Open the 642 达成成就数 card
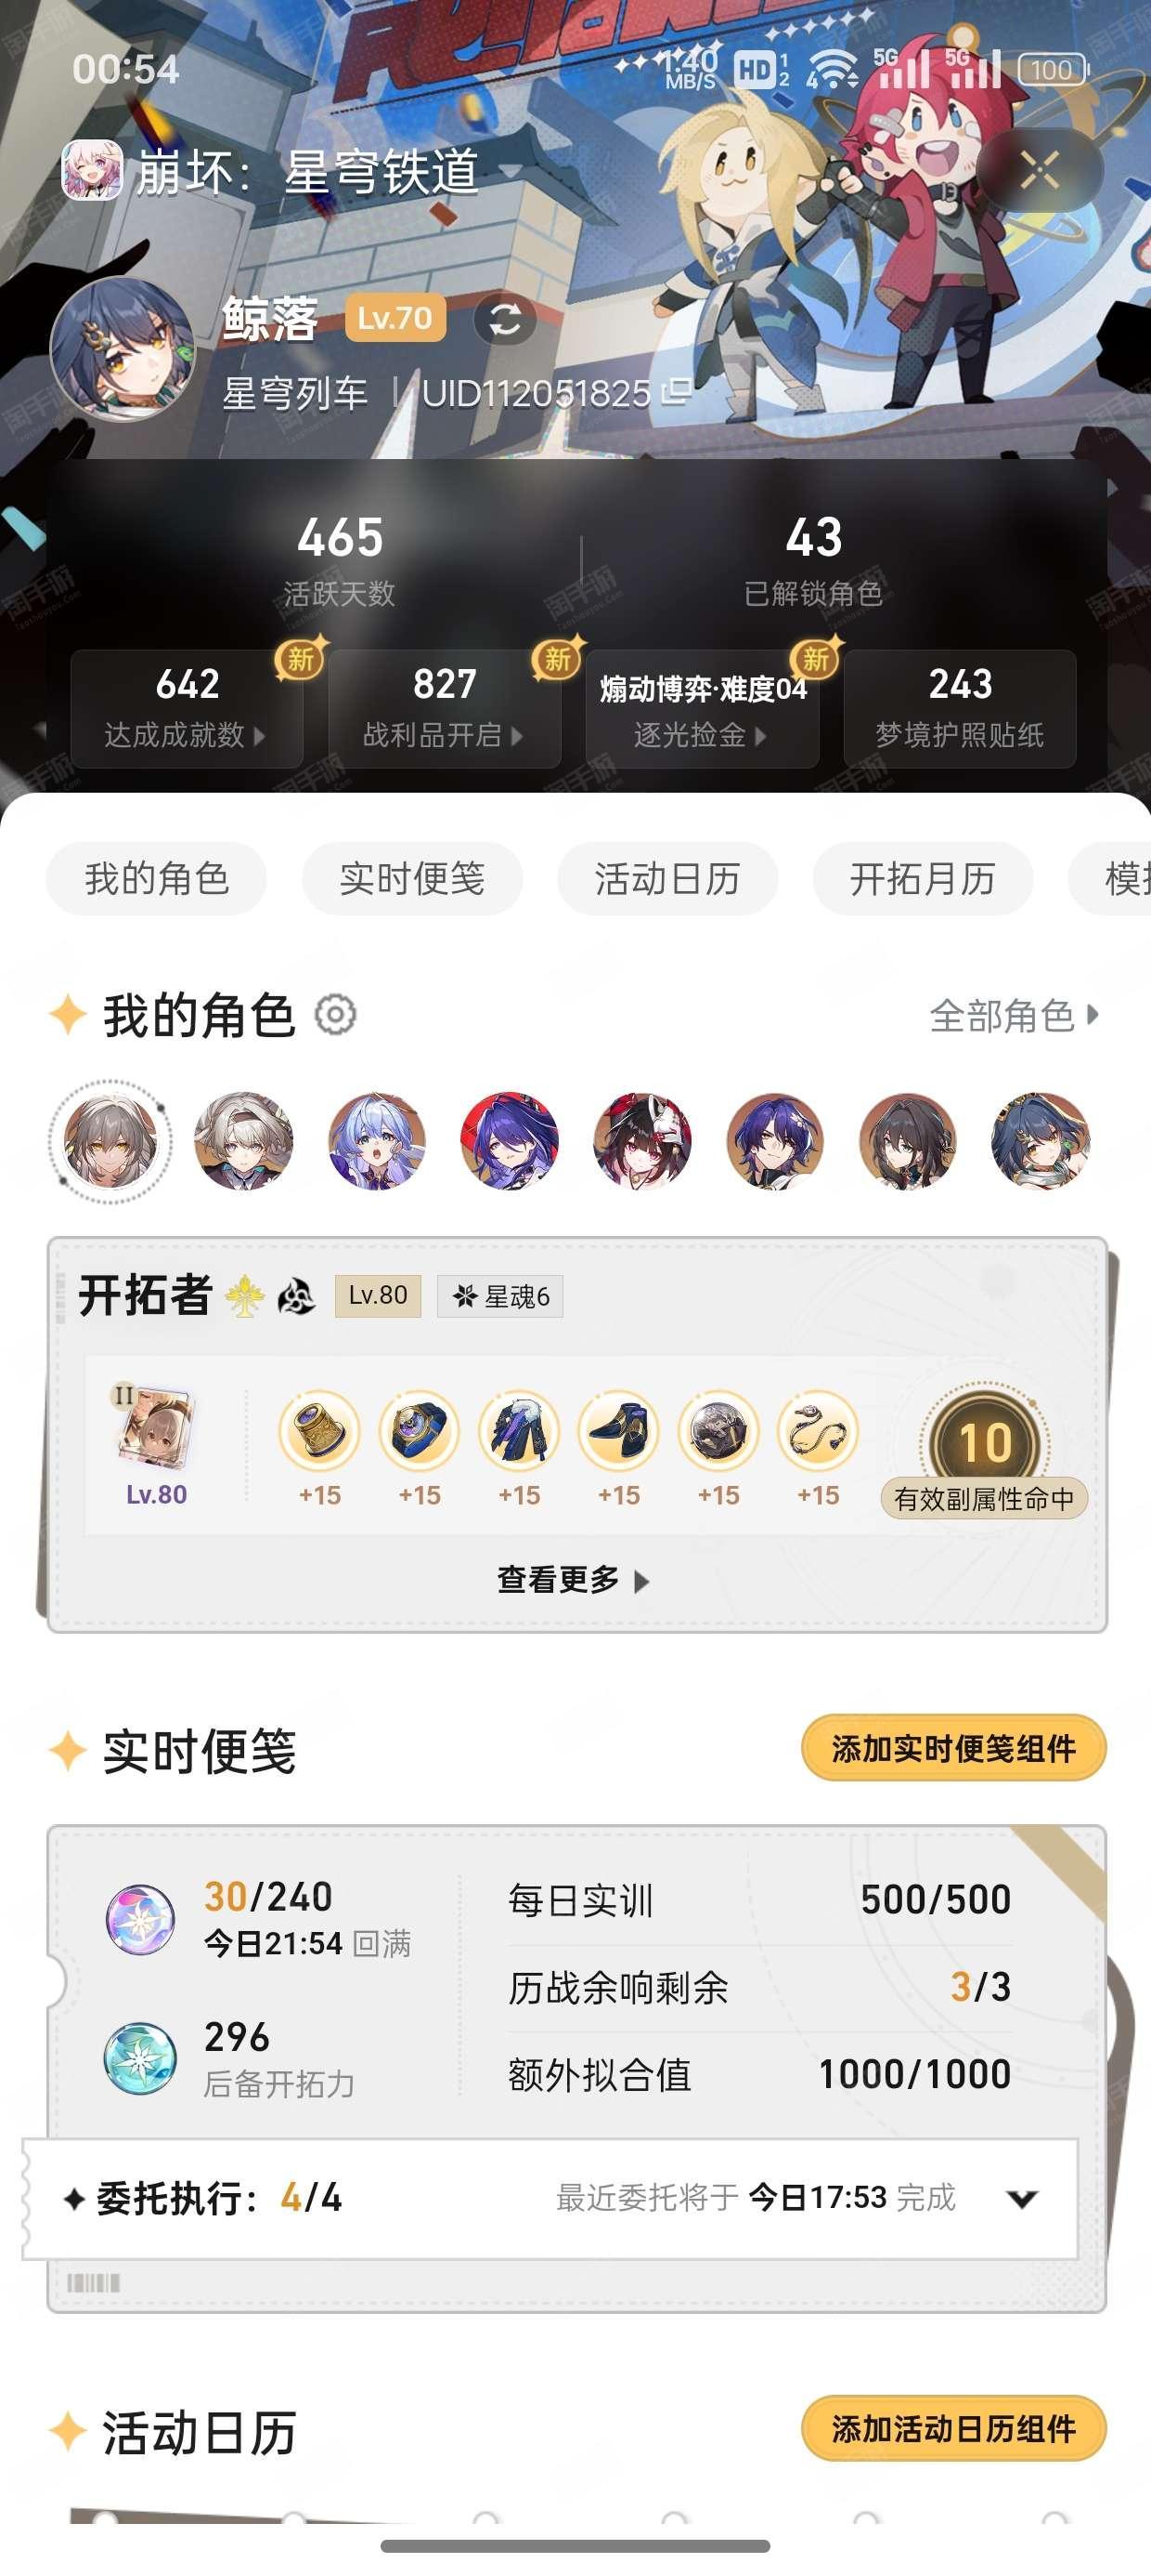The width and height of the screenshot is (1151, 2576). coord(186,708)
